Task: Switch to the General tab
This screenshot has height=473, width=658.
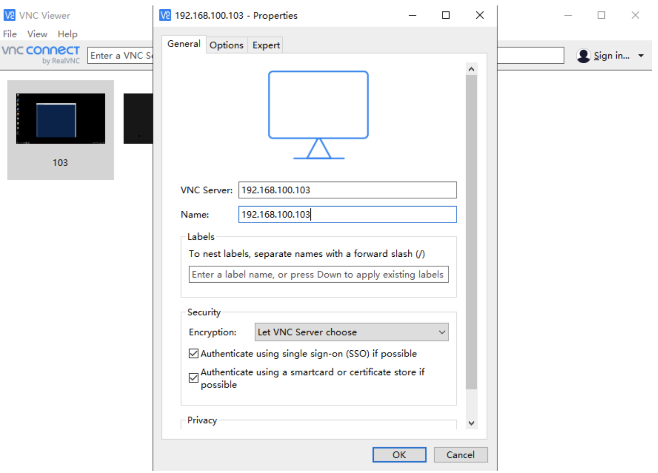Action: [184, 44]
